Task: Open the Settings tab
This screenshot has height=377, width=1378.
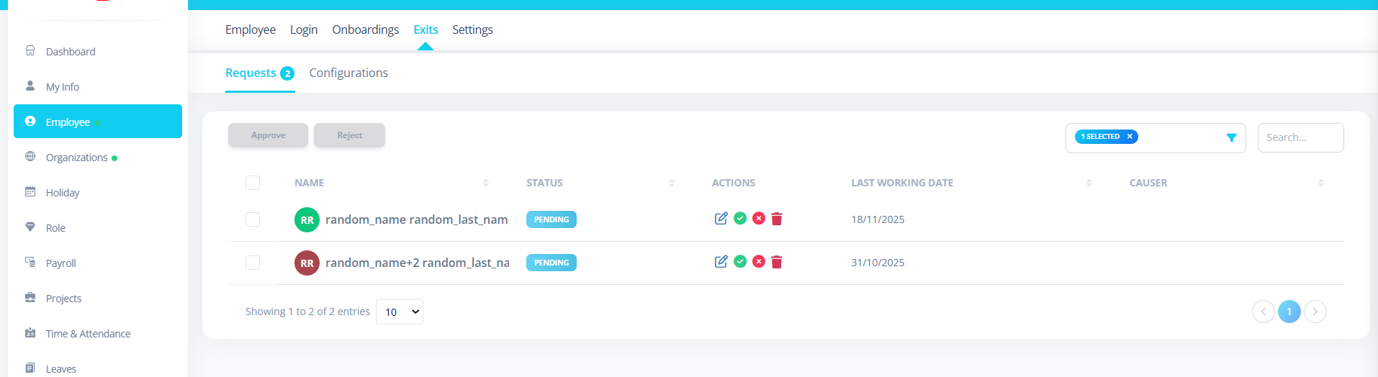Action: (x=472, y=29)
